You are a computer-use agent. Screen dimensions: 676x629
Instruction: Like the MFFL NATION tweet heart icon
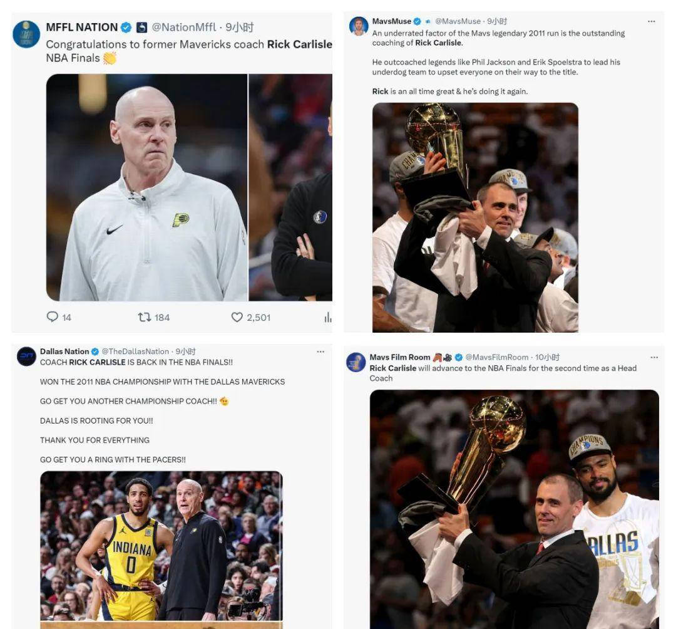(237, 317)
